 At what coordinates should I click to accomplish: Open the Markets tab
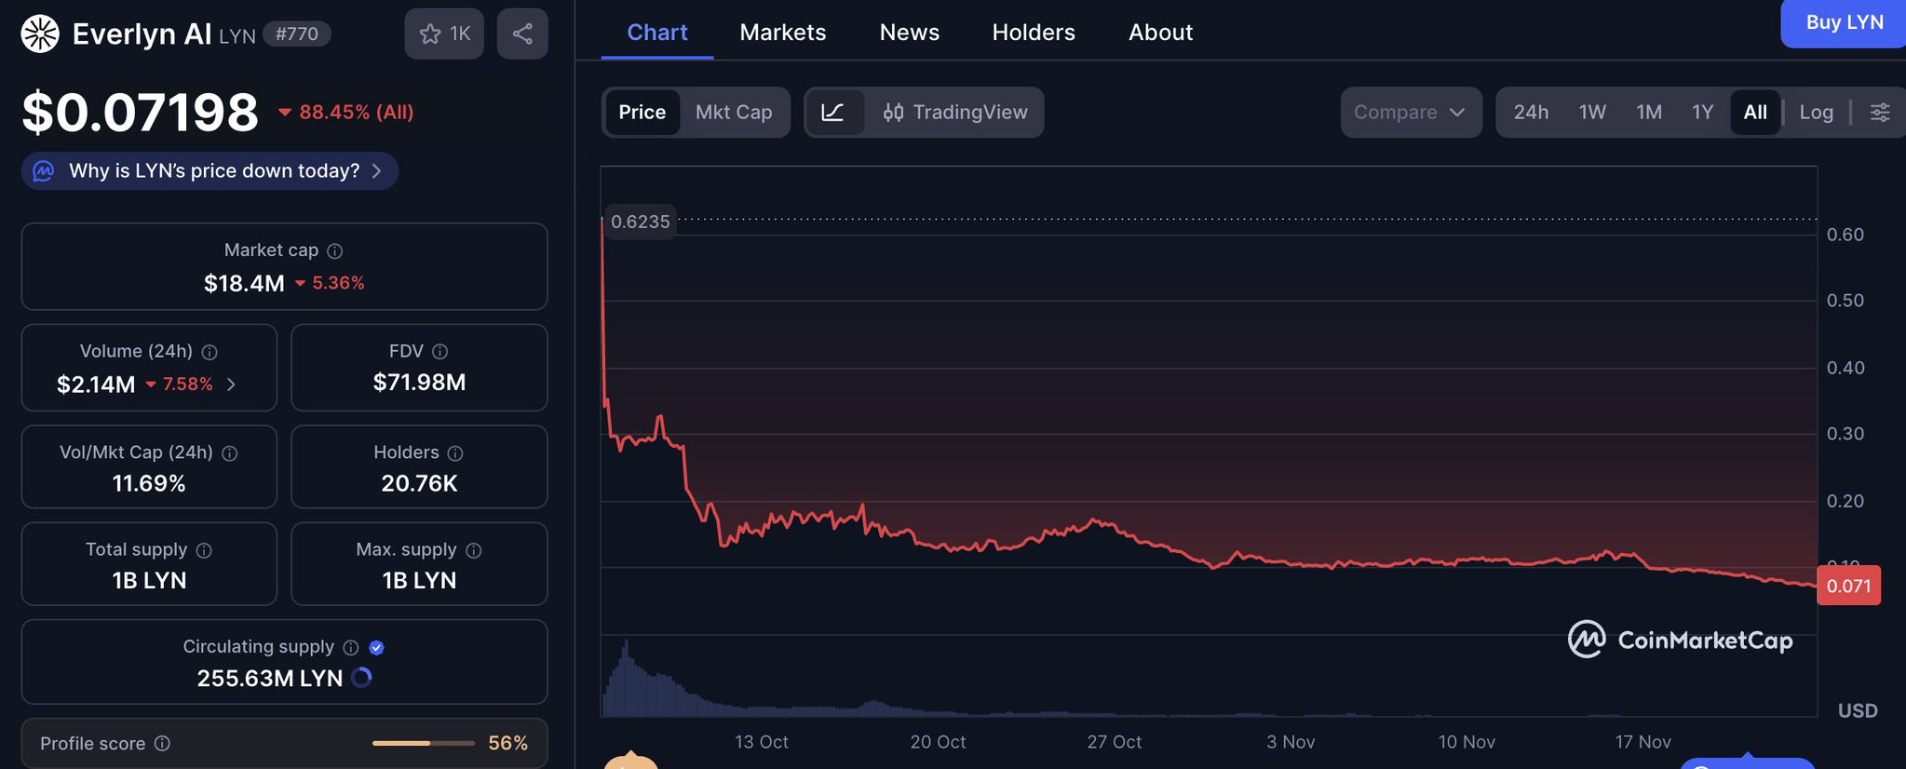click(x=782, y=33)
